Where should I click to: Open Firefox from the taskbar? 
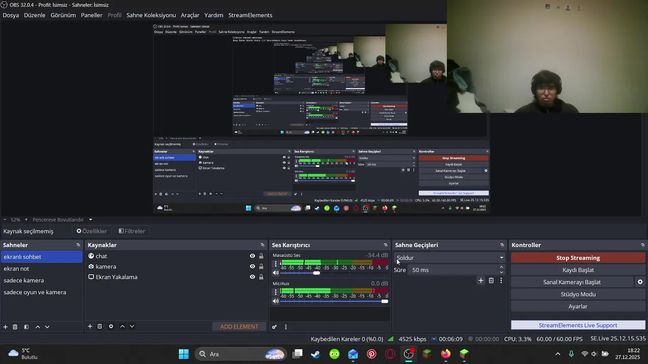(x=445, y=354)
